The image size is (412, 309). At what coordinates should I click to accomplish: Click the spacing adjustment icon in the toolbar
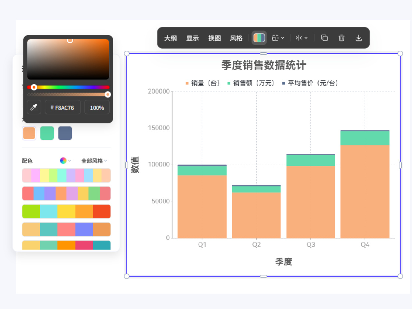[299, 38]
